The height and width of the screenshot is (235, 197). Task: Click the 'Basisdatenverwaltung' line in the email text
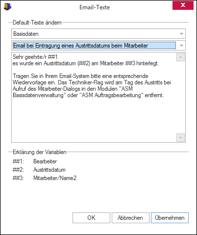(x=88, y=95)
